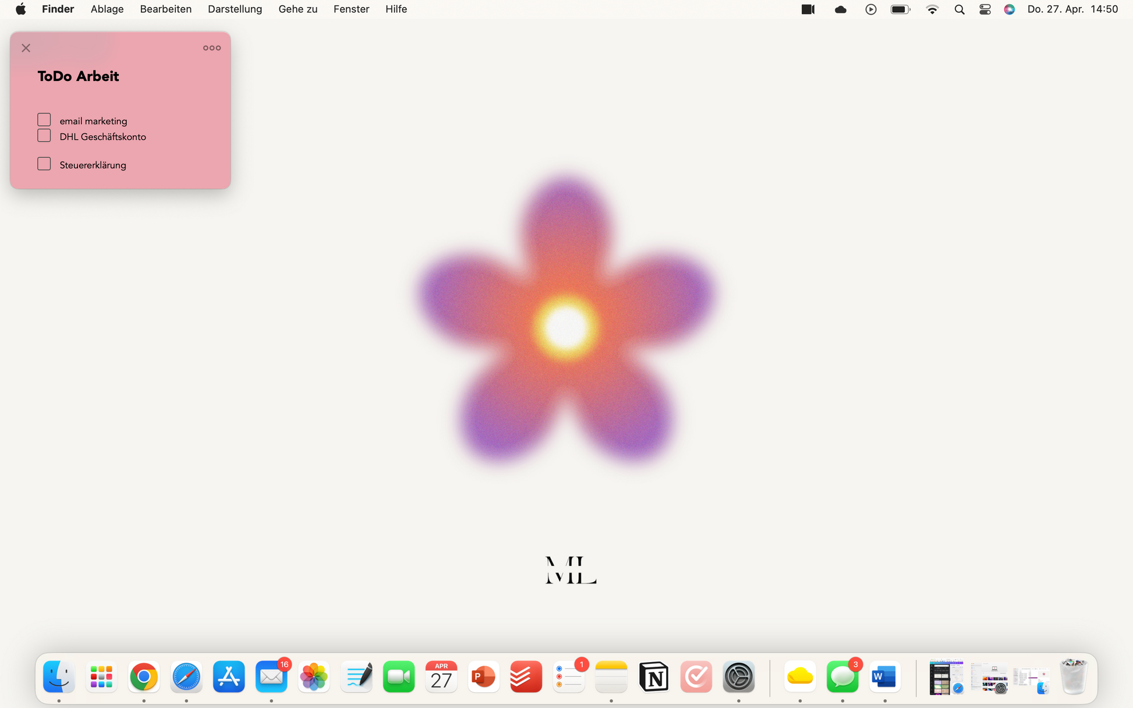Tick the DHL Geschäftskonto checkbox
1133x708 pixels.
click(x=44, y=136)
